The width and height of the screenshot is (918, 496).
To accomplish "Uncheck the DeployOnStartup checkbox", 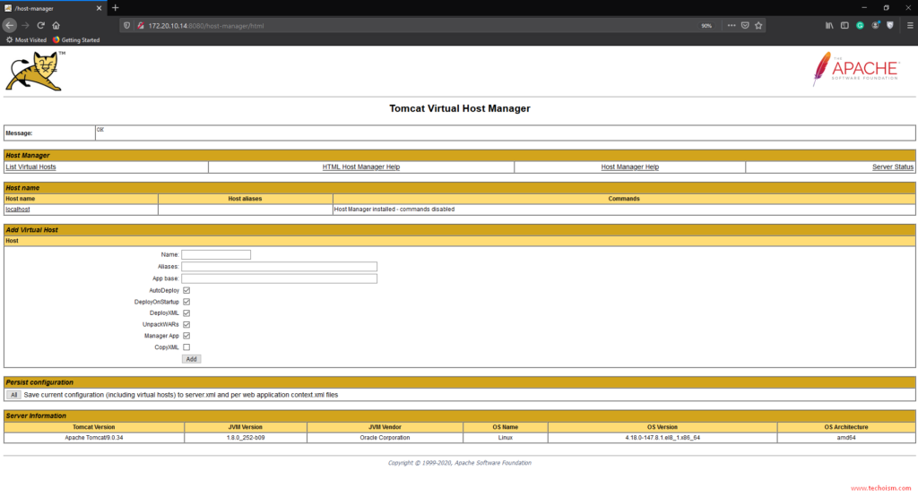I will point(186,303).
